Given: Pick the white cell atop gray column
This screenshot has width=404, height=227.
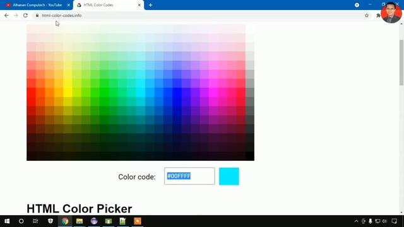Looking at the screenshot, I should [250, 28].
